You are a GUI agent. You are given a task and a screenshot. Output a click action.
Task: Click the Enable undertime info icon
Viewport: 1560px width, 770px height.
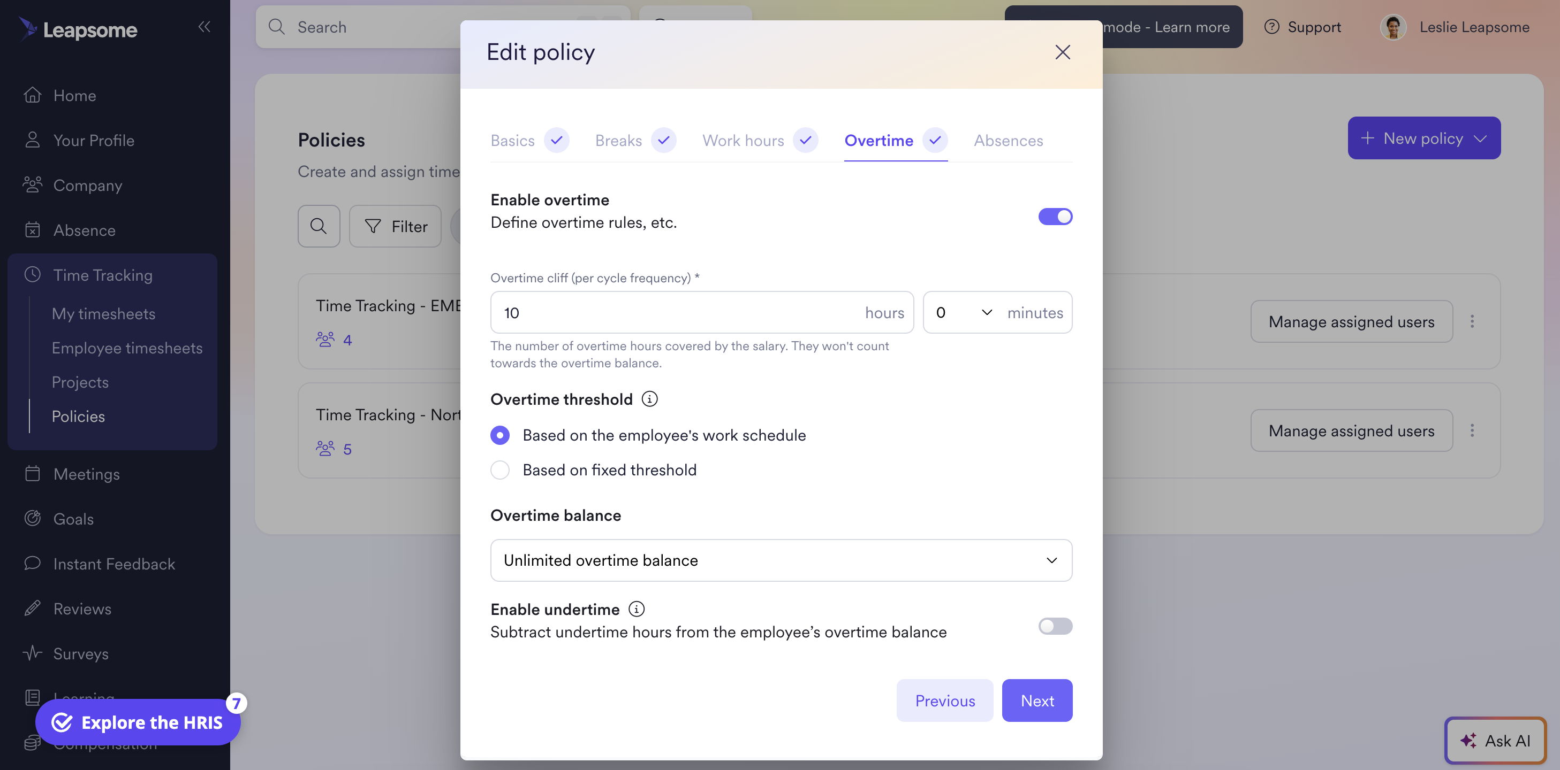point(636,609)
